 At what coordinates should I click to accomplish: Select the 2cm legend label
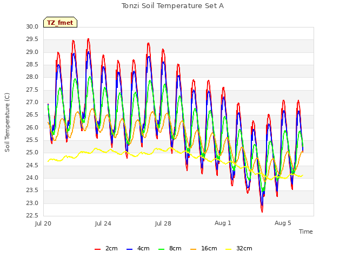tap(111, 248)
